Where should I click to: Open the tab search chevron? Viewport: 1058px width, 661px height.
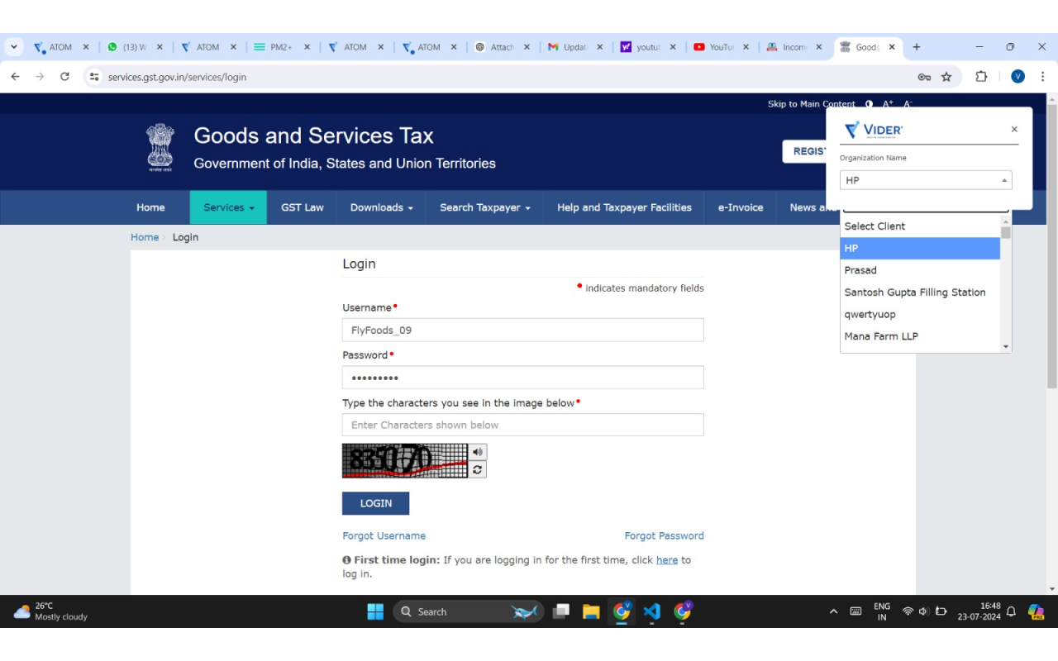point(14,47)
